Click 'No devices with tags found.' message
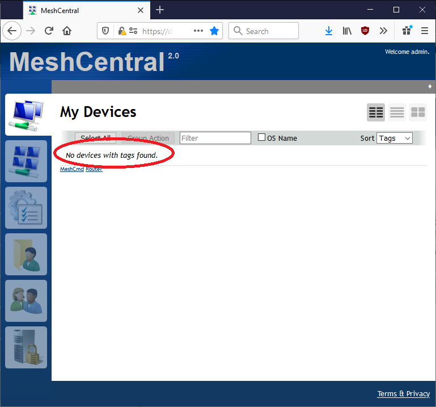This screenshot has width=436, height=407. [112, 155]
